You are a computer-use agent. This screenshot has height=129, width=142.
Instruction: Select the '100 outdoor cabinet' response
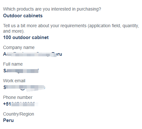click(26, 37)
